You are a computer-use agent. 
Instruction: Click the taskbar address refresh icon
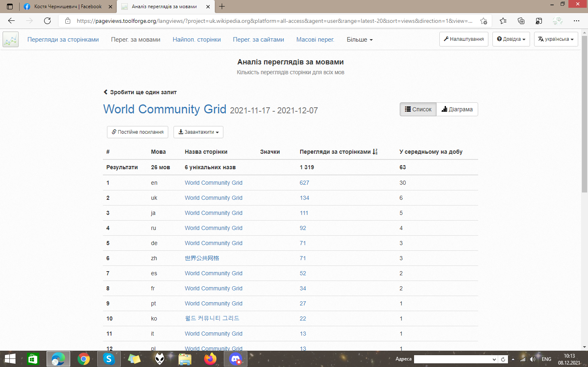503,359
